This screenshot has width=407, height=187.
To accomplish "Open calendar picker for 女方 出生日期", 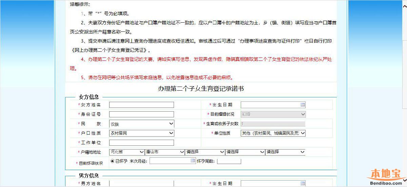I will 303,105.
